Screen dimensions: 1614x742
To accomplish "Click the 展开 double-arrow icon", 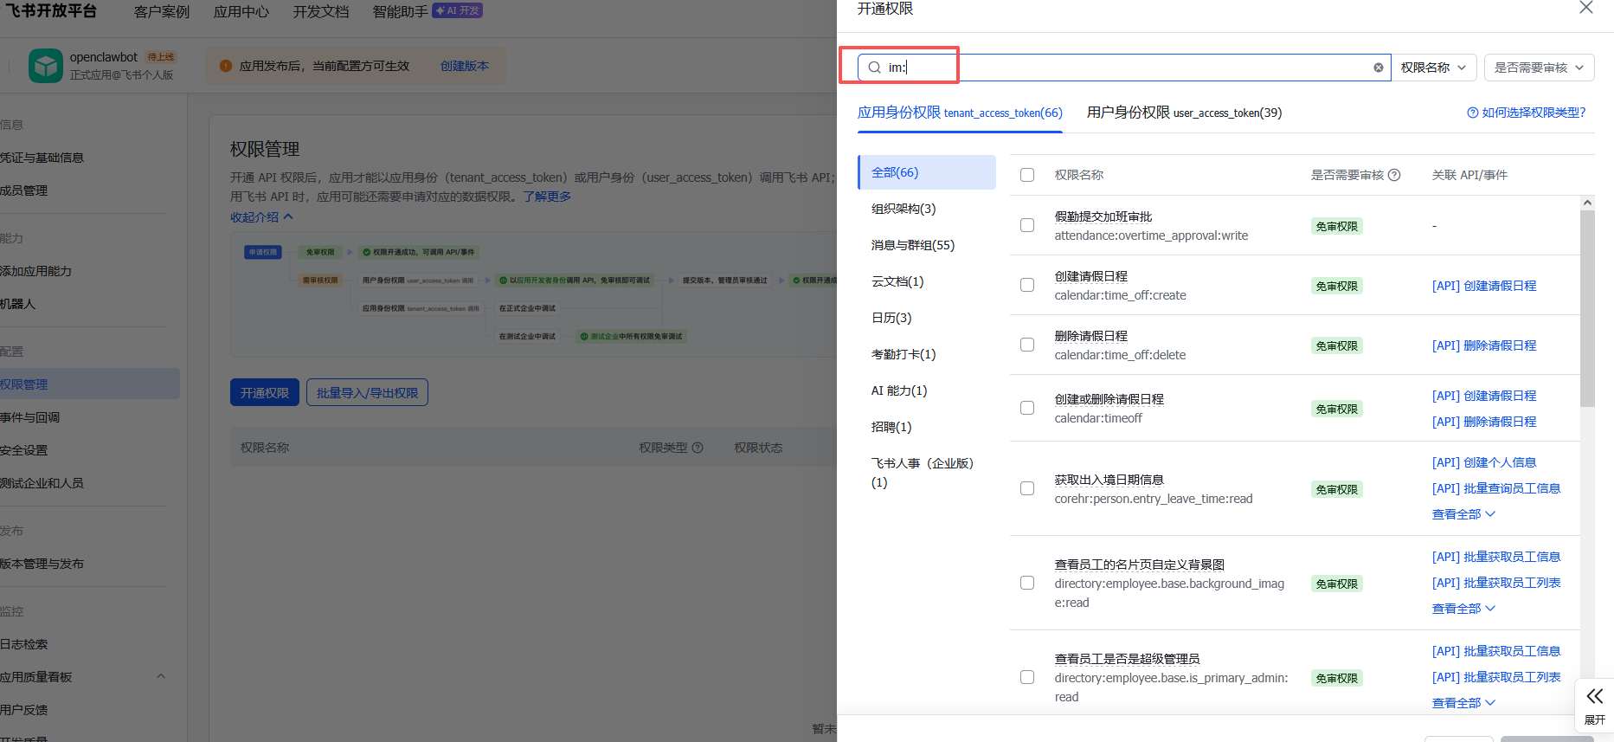I will click(1594, 696).
